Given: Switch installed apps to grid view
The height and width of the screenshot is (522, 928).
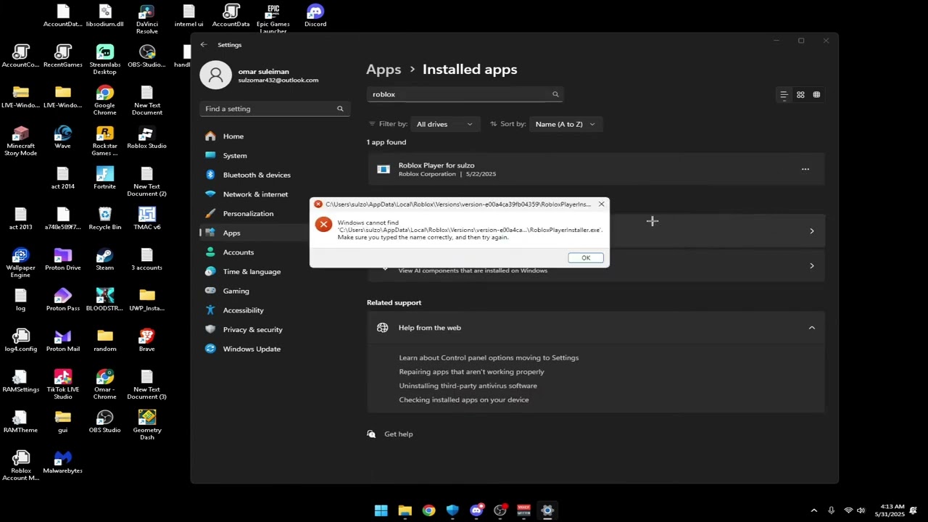Looking at the screenshot, I should pos(800,95).
